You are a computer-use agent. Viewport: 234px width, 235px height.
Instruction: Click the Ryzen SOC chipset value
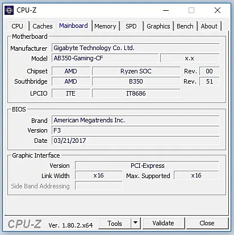coord(136,71)
